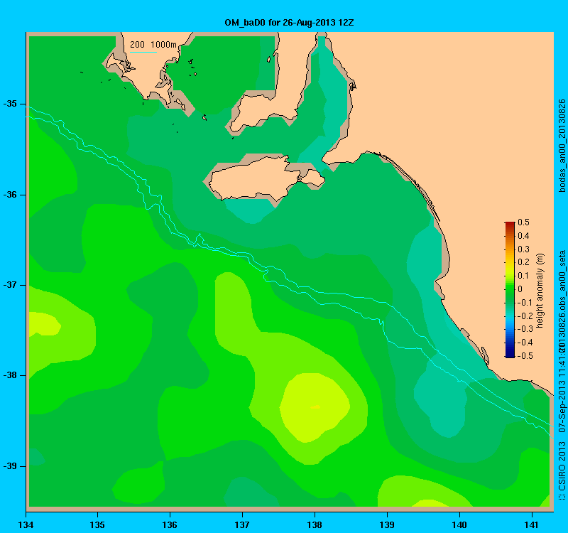This screenshot has height=533, width=568.
Task: Click the '200 1000m' contour legend label
Action: click(153, 45)
